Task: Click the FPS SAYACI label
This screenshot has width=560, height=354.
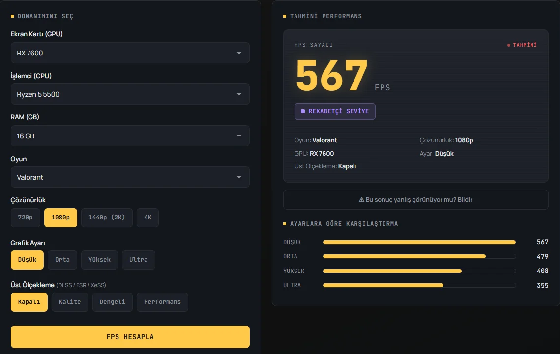Action: 314,45
